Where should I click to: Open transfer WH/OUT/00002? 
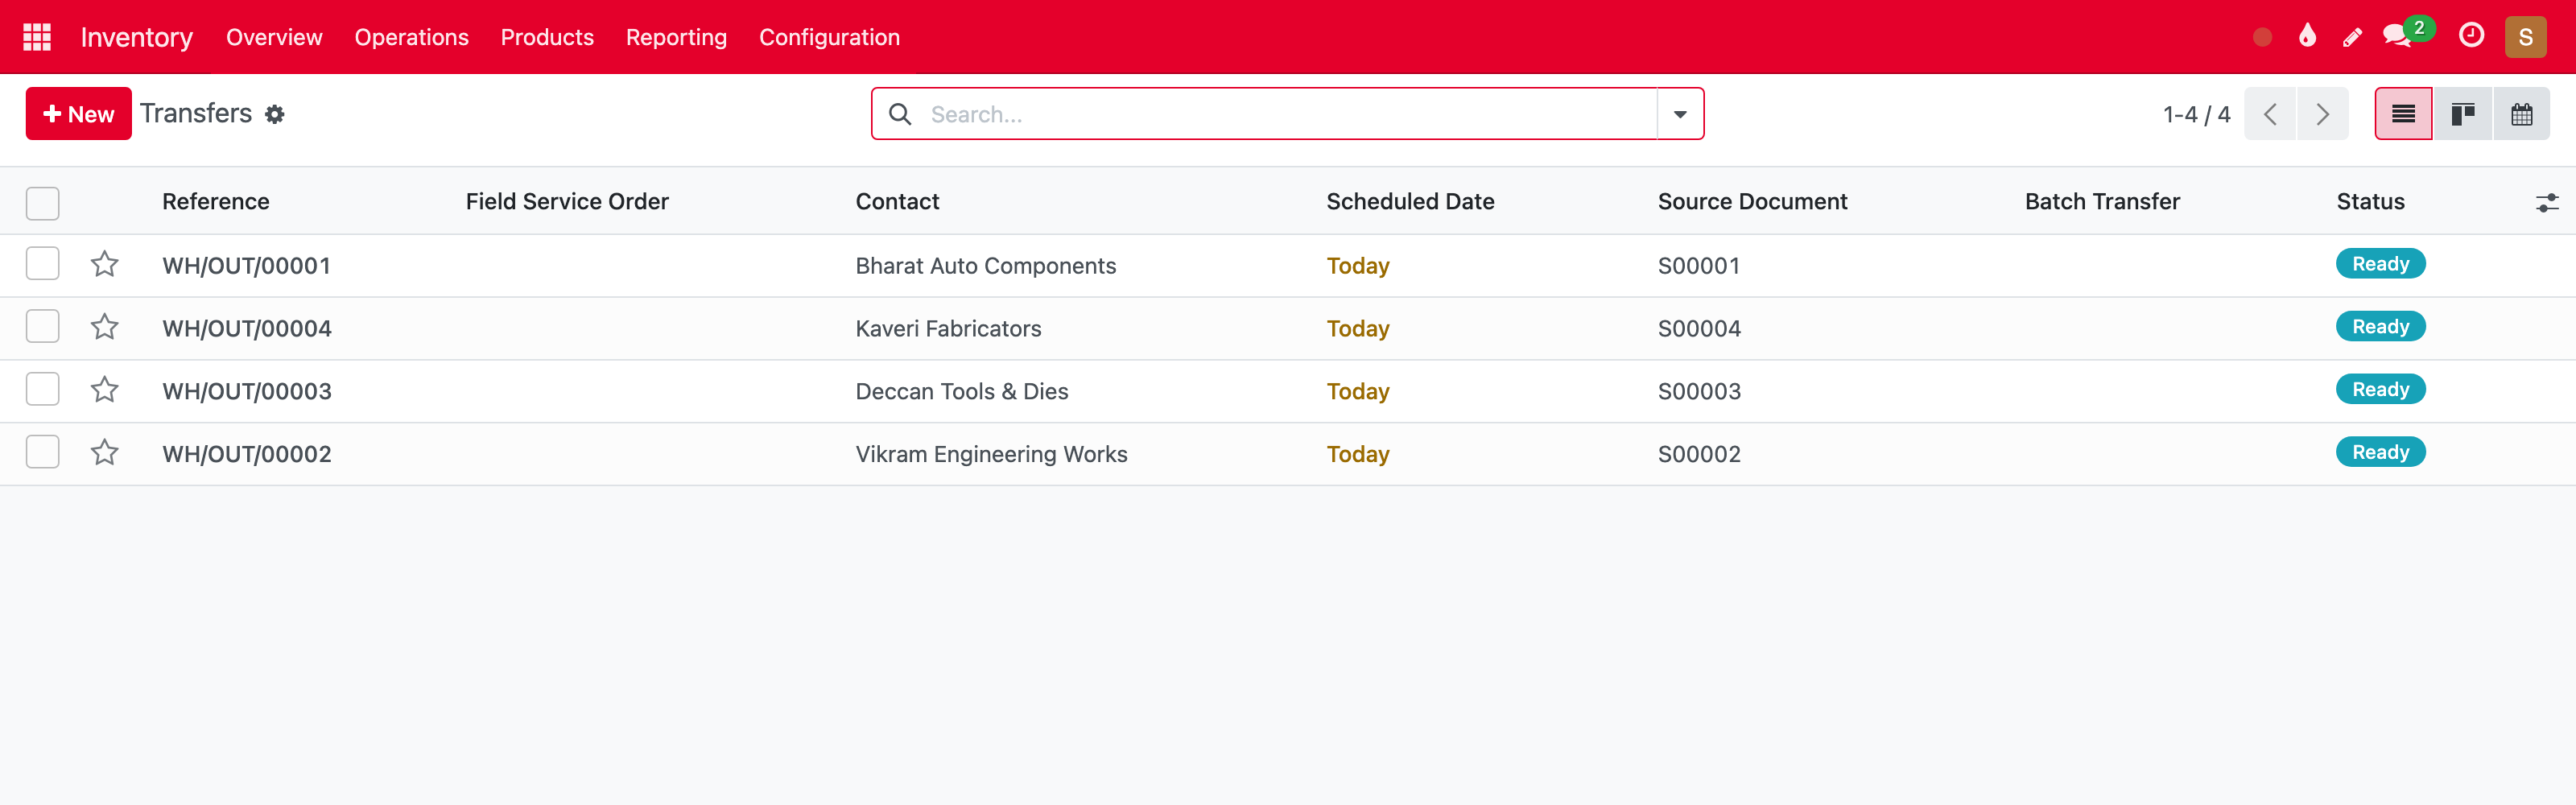coord(247,454)
